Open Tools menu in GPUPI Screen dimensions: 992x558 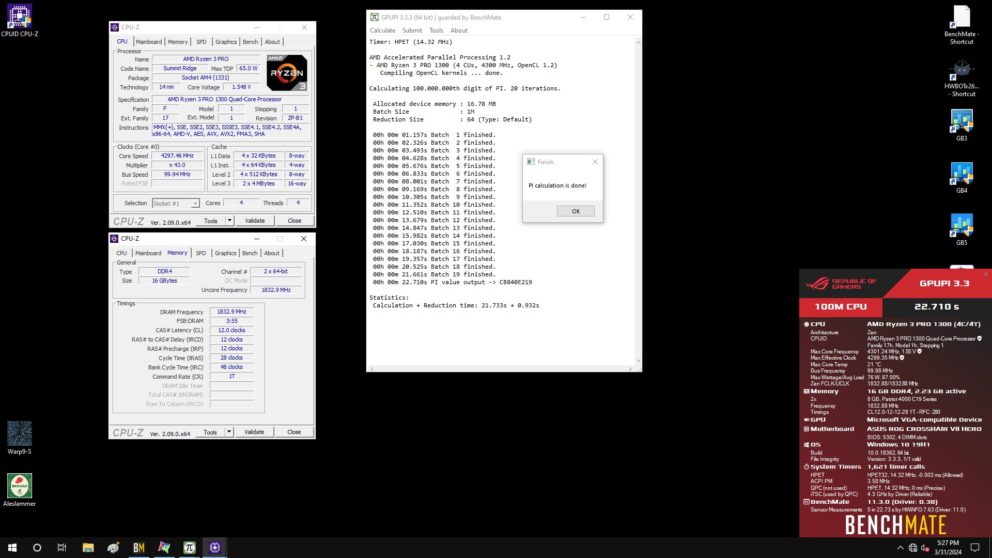[436, 30]
